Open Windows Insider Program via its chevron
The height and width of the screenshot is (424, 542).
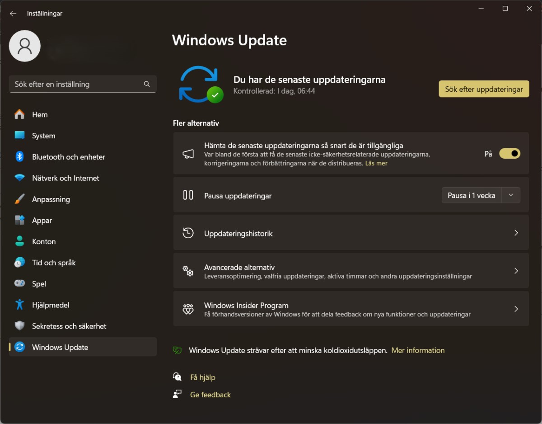[516, 309]
